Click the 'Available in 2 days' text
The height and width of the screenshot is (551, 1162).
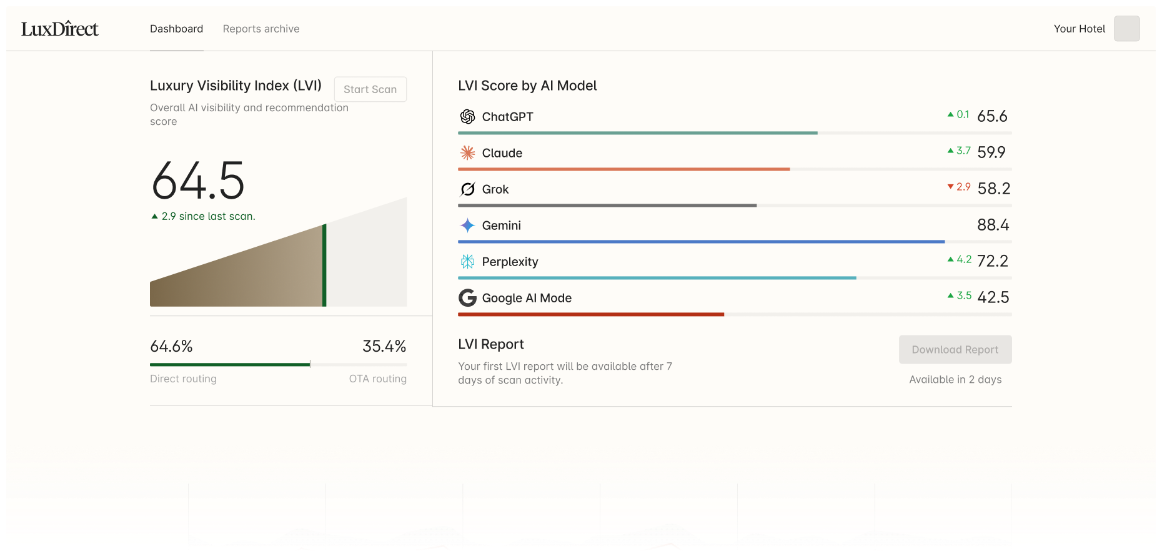[955, 380]
